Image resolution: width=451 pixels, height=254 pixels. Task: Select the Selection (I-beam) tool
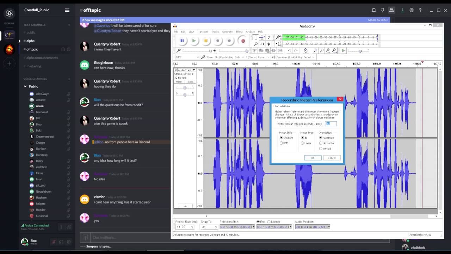click(x=256, y=37)
